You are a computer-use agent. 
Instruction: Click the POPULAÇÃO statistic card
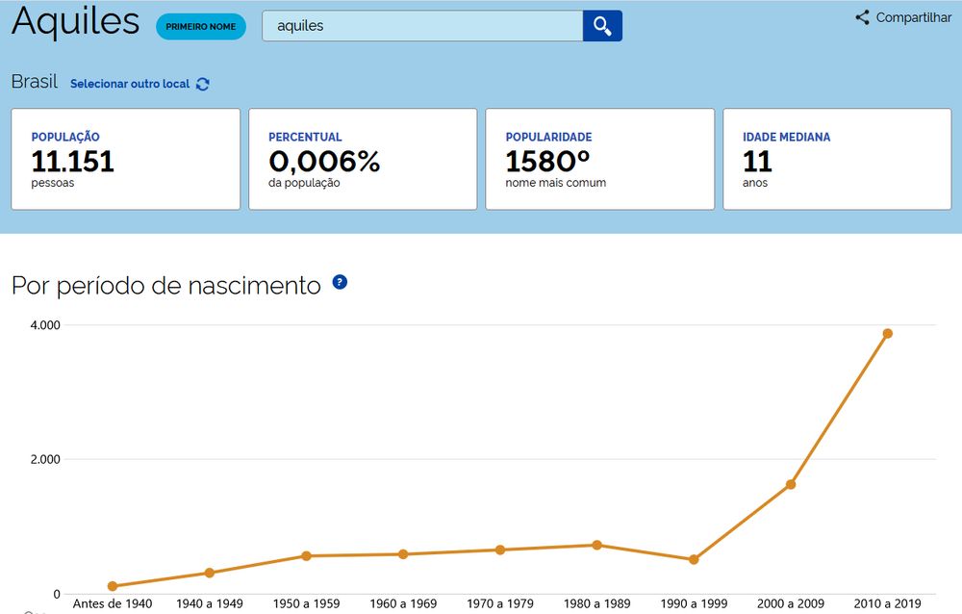tap(125, 159)
